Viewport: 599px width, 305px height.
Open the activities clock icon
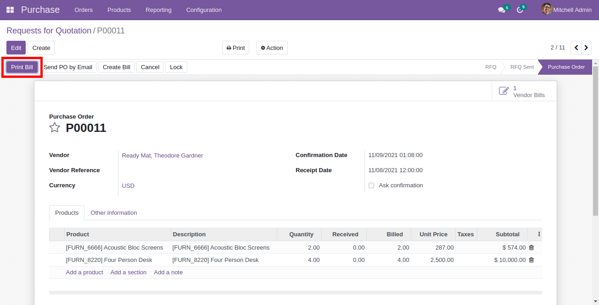pyautogui.click(x=520, y=10)
